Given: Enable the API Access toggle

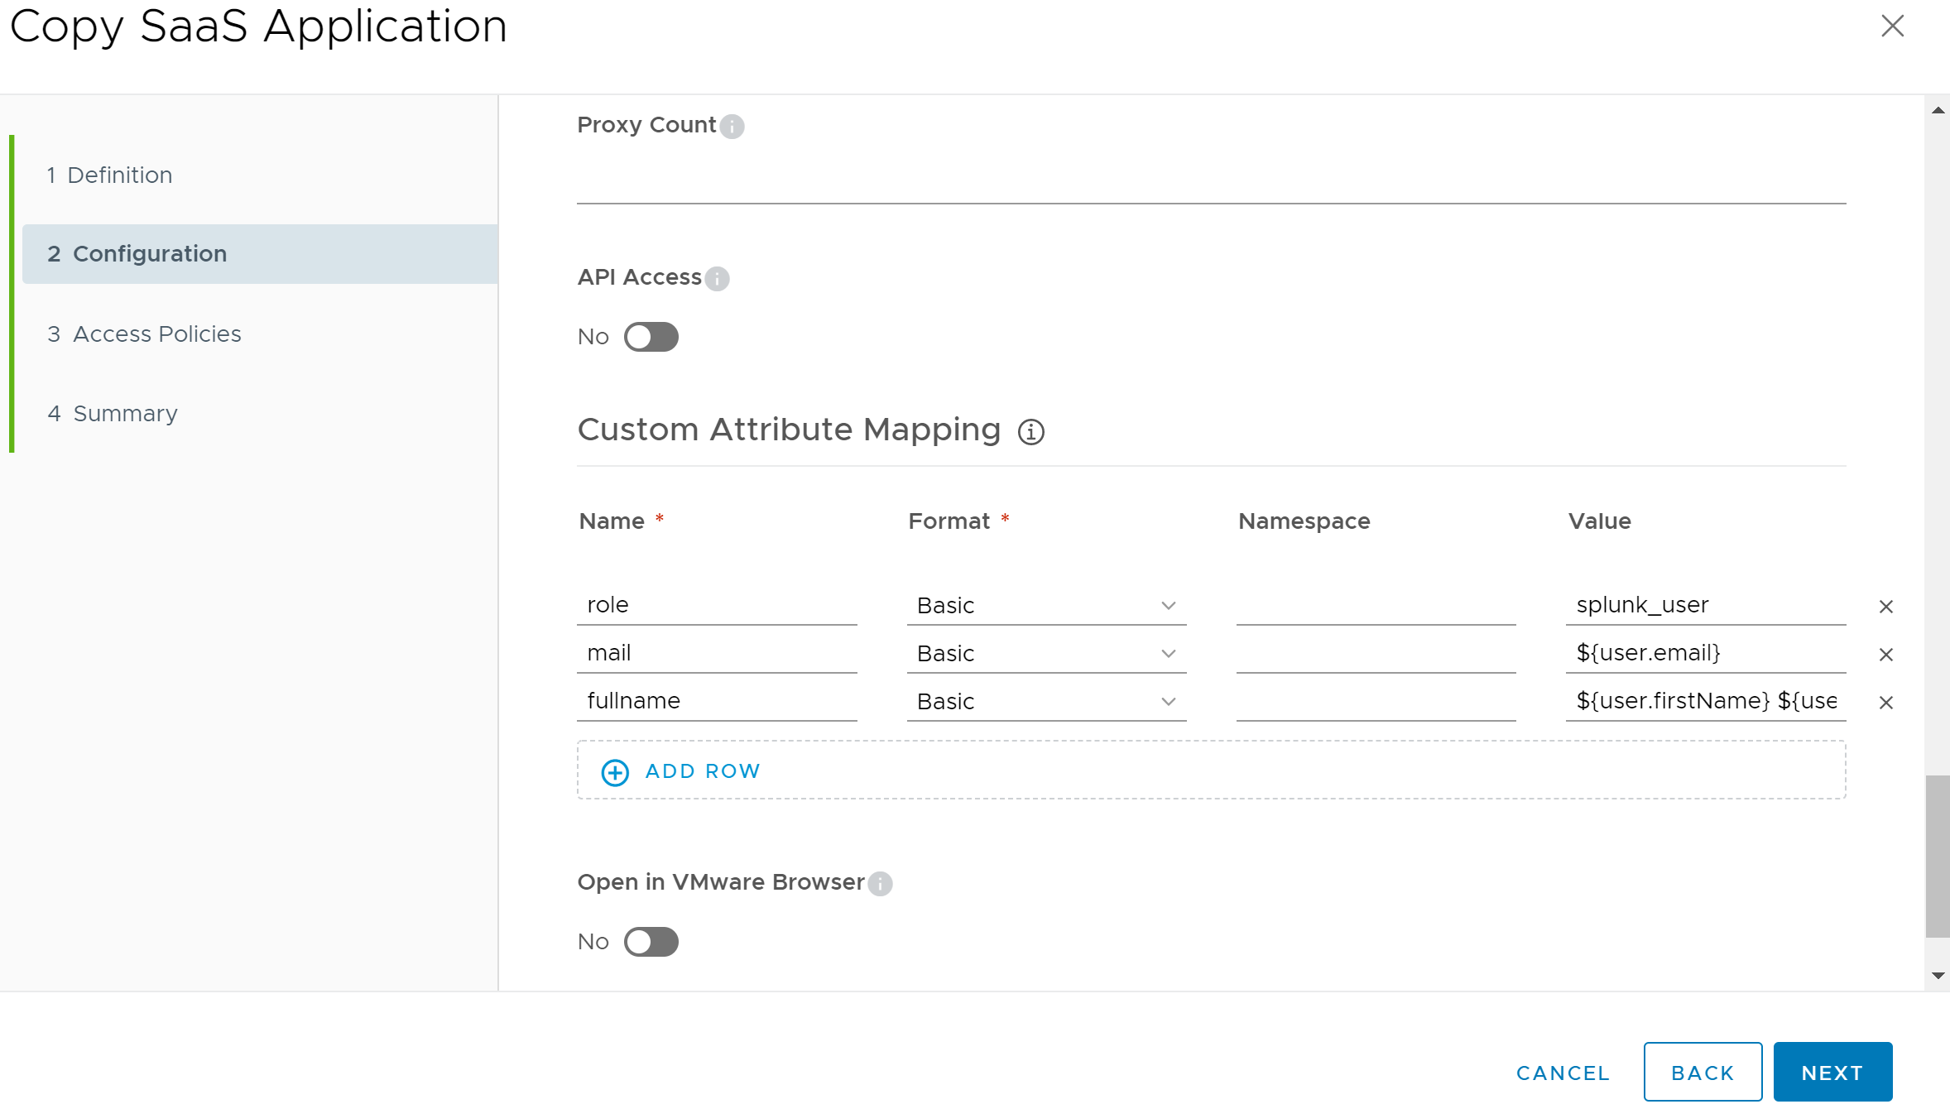Looking at the screenshot, I should click(651, 337).
